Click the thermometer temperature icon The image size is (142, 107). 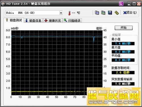click(x=69, y=13)
